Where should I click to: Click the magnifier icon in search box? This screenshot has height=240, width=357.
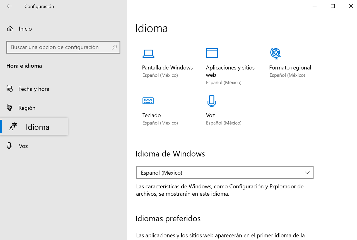(x=114, y=47)
